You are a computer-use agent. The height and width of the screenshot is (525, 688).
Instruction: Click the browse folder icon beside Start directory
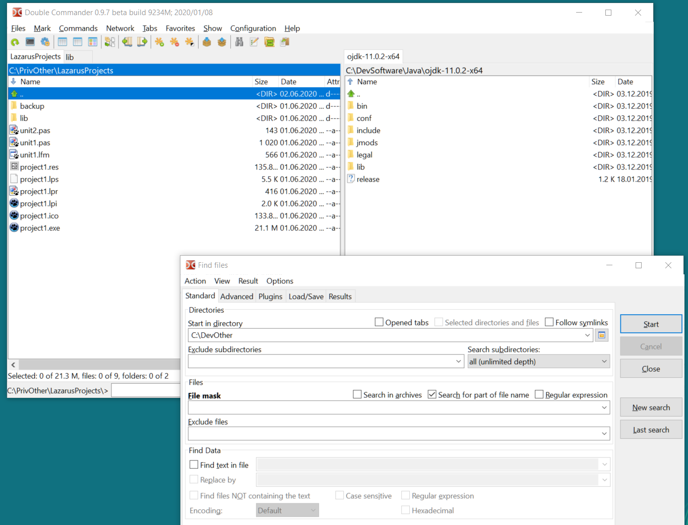[x=602, y=335]
